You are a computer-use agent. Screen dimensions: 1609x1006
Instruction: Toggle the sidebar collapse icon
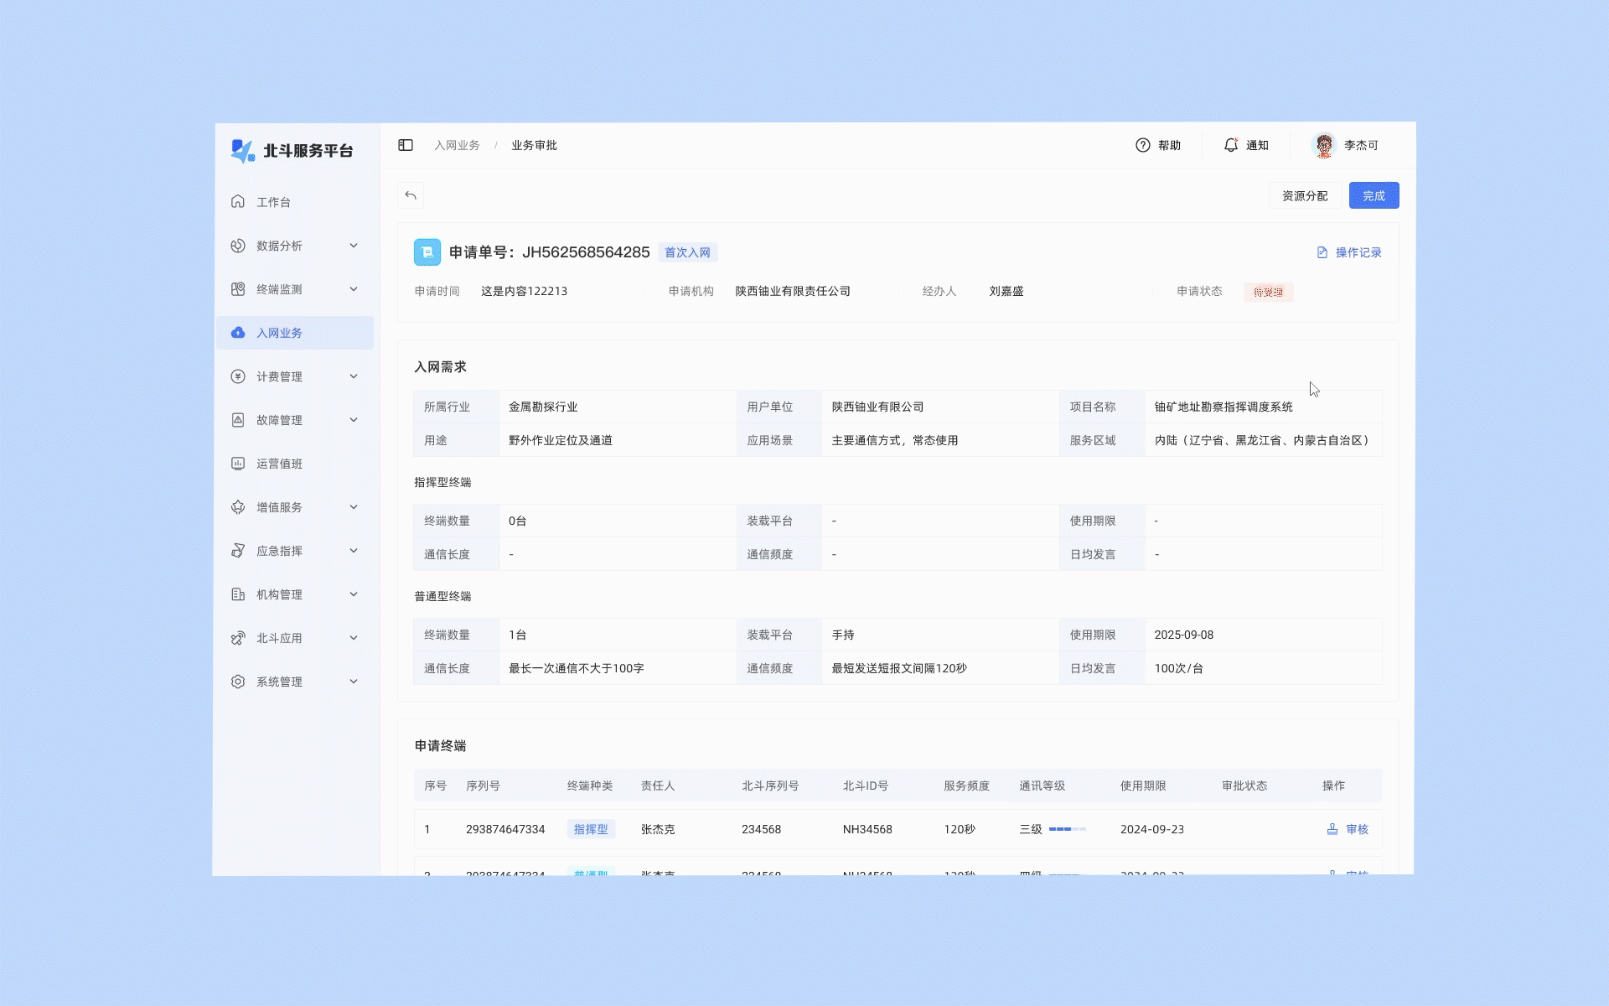pyautogui.click(x=406, y=145)
